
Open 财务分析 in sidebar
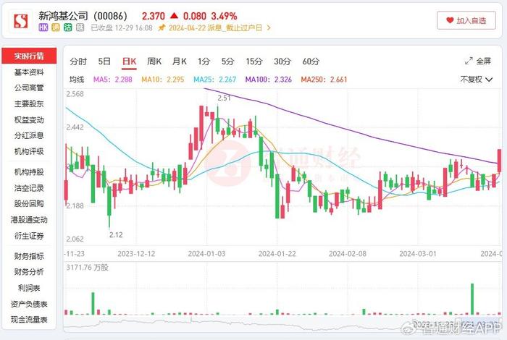tap(29, 272)
